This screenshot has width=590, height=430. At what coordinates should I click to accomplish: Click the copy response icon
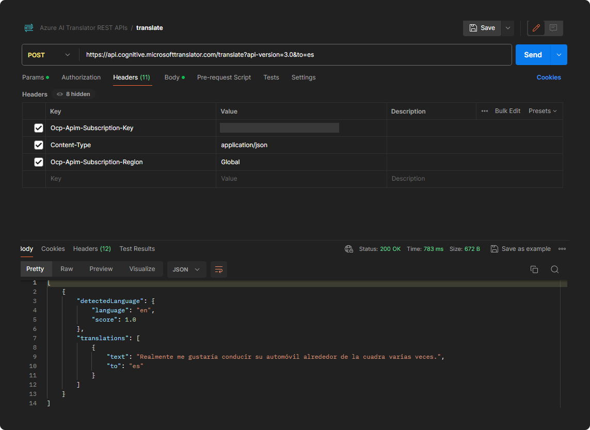[534, 269]
